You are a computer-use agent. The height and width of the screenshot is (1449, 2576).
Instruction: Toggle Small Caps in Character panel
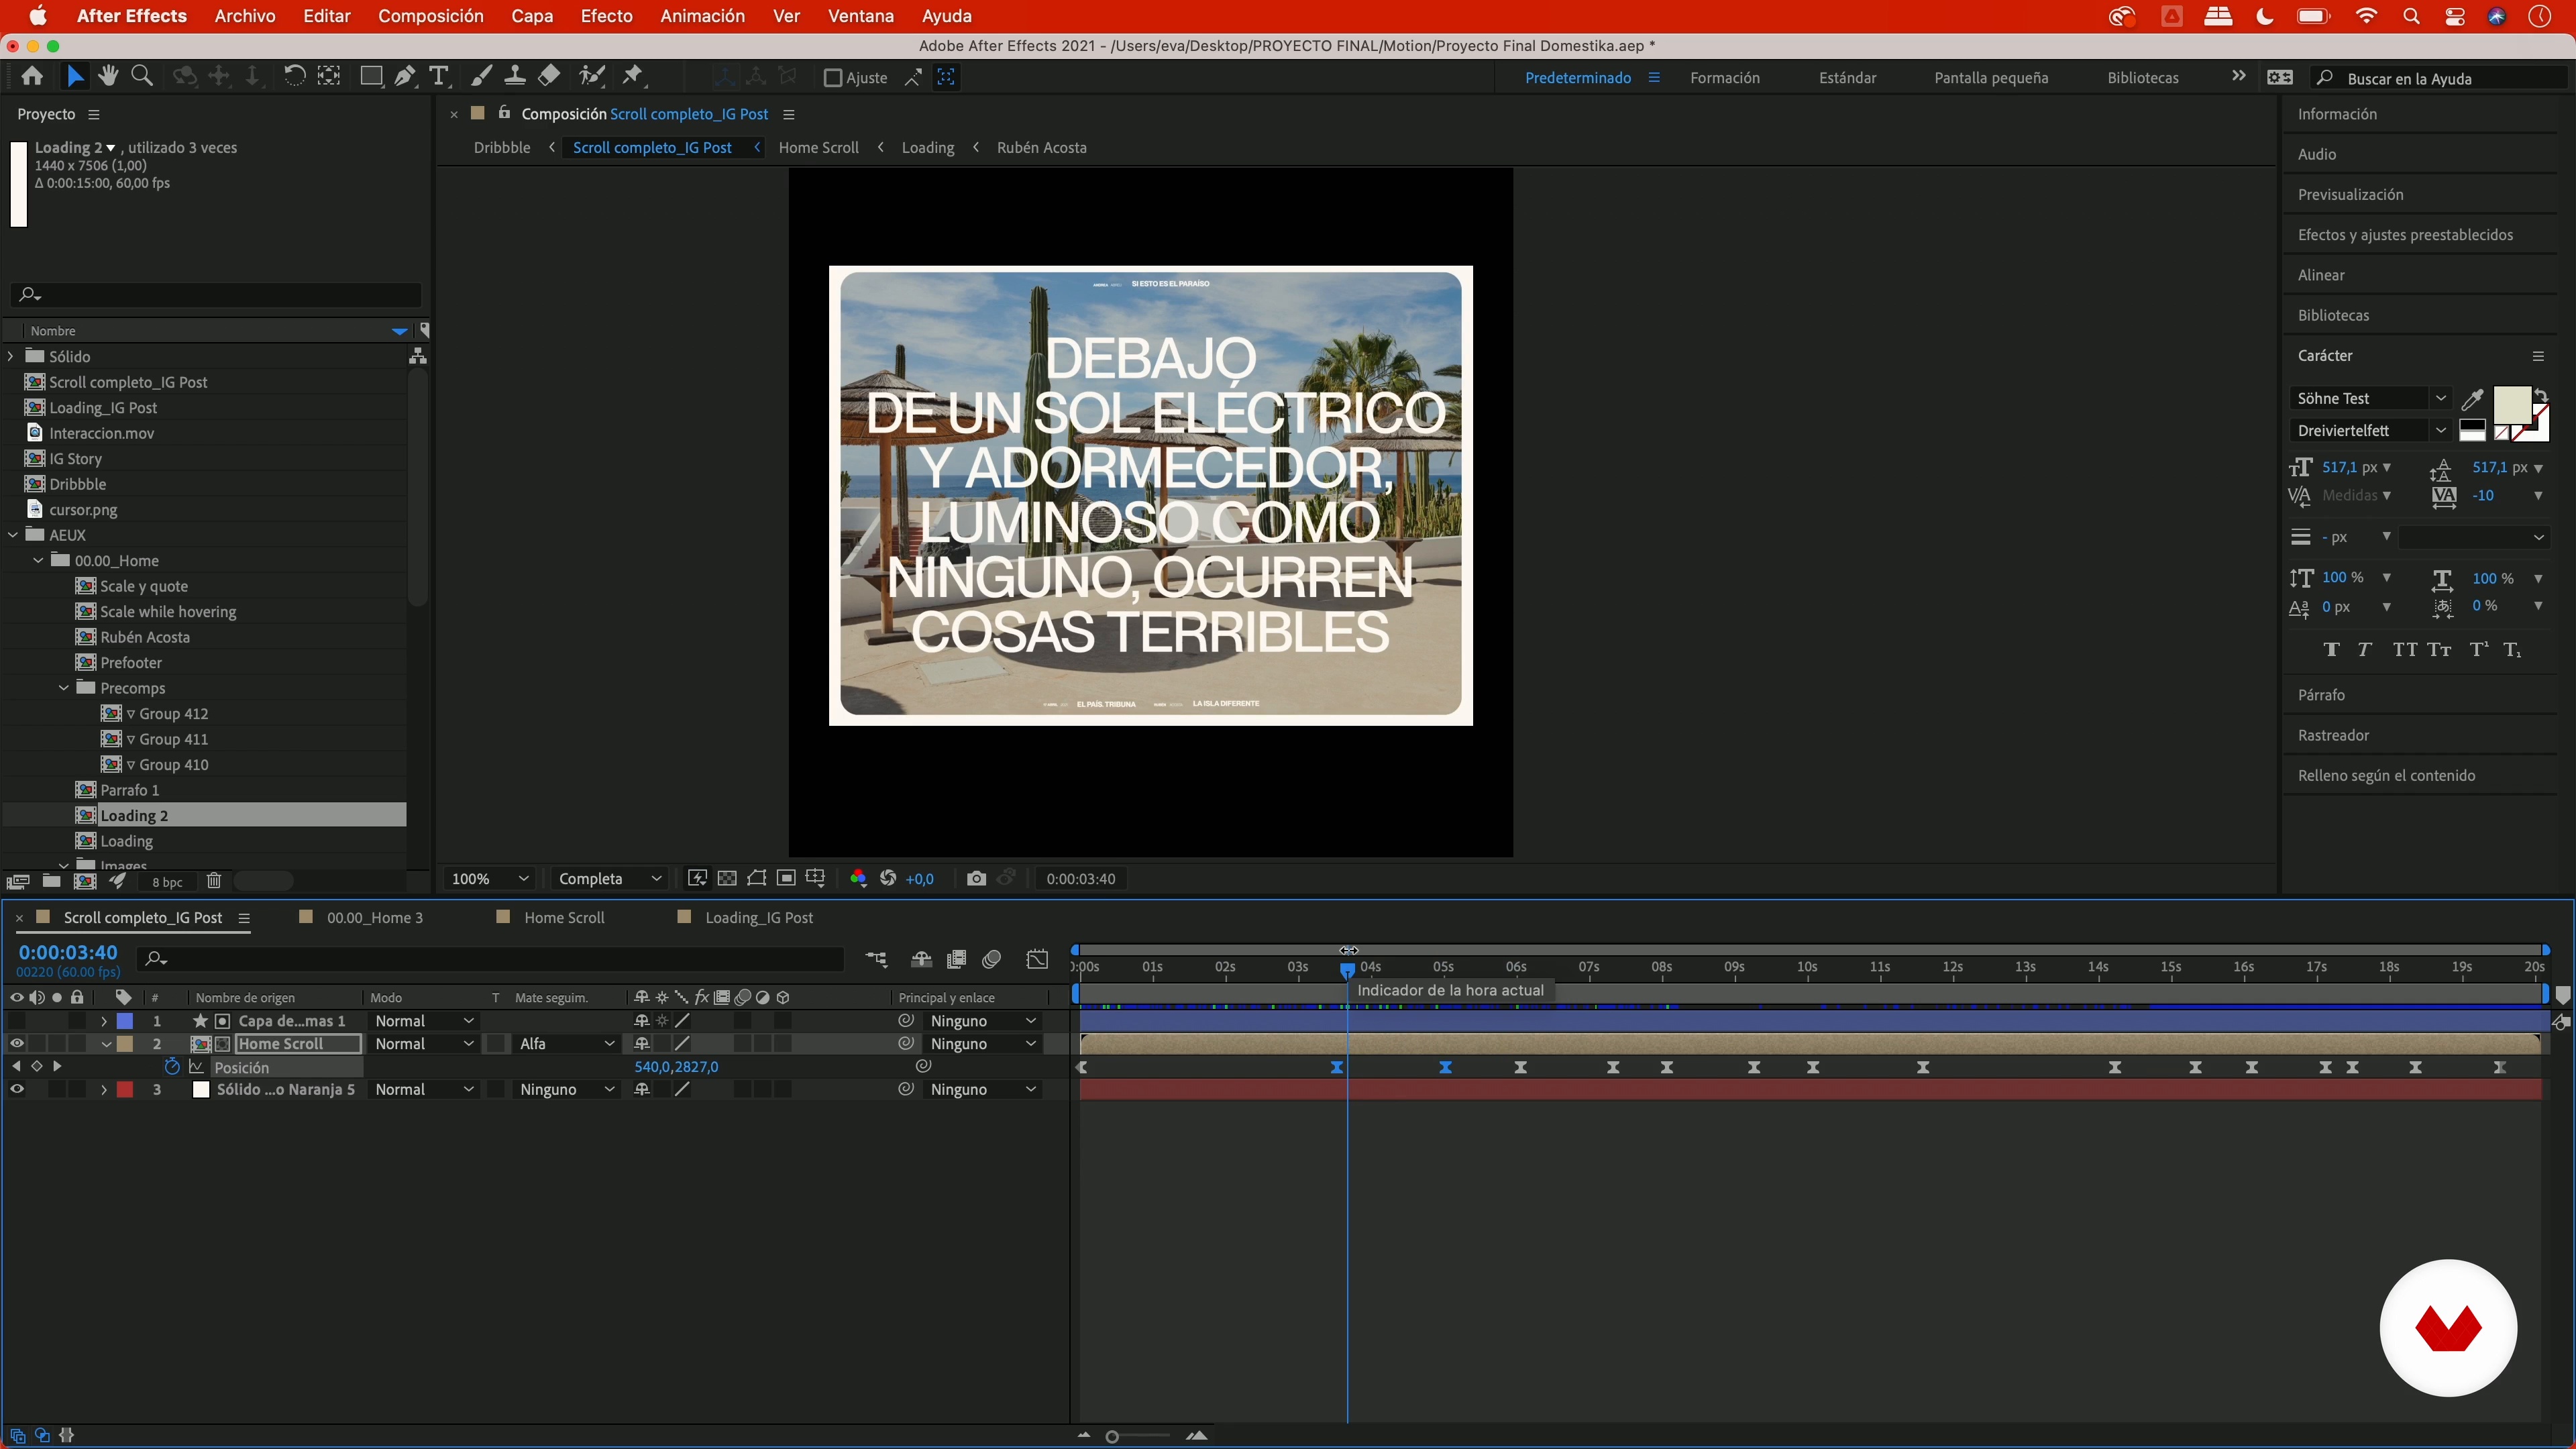(x=2439, y=650)
